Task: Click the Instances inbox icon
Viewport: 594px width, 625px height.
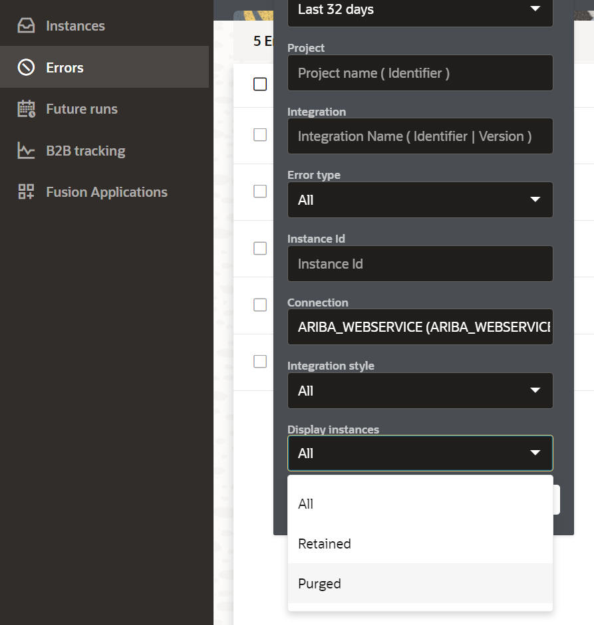Action: pyautogui.click(x=26, y=26)
